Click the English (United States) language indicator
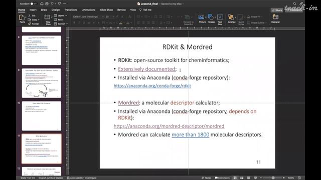The height and width of the screenshot is (180, 321). 51,178
